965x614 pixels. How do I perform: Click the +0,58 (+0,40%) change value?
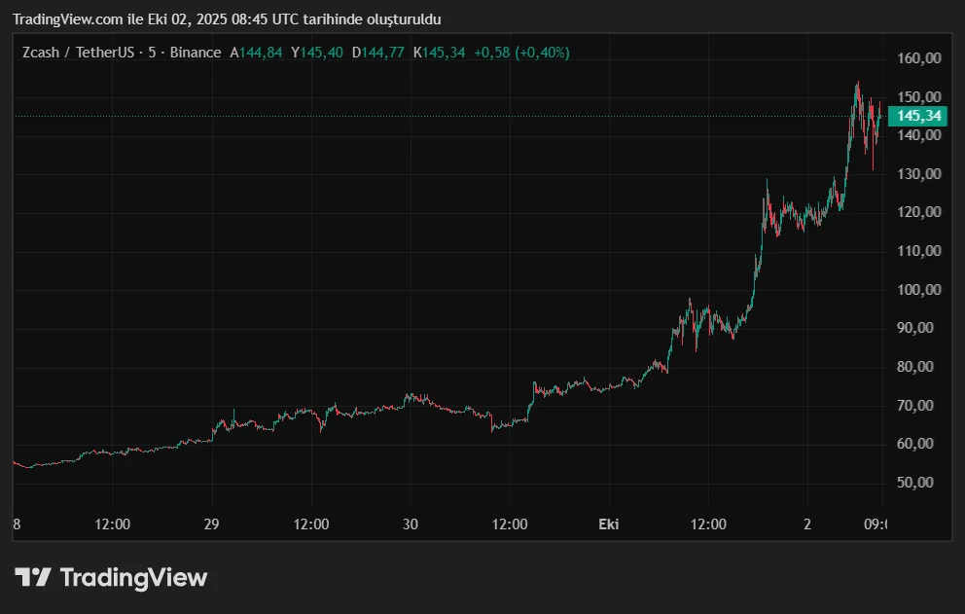[521, 53]
